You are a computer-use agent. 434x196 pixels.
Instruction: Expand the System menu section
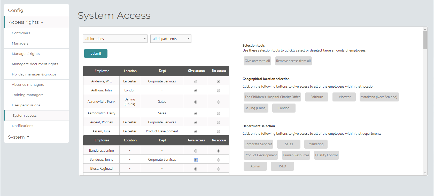coord(36,137)
